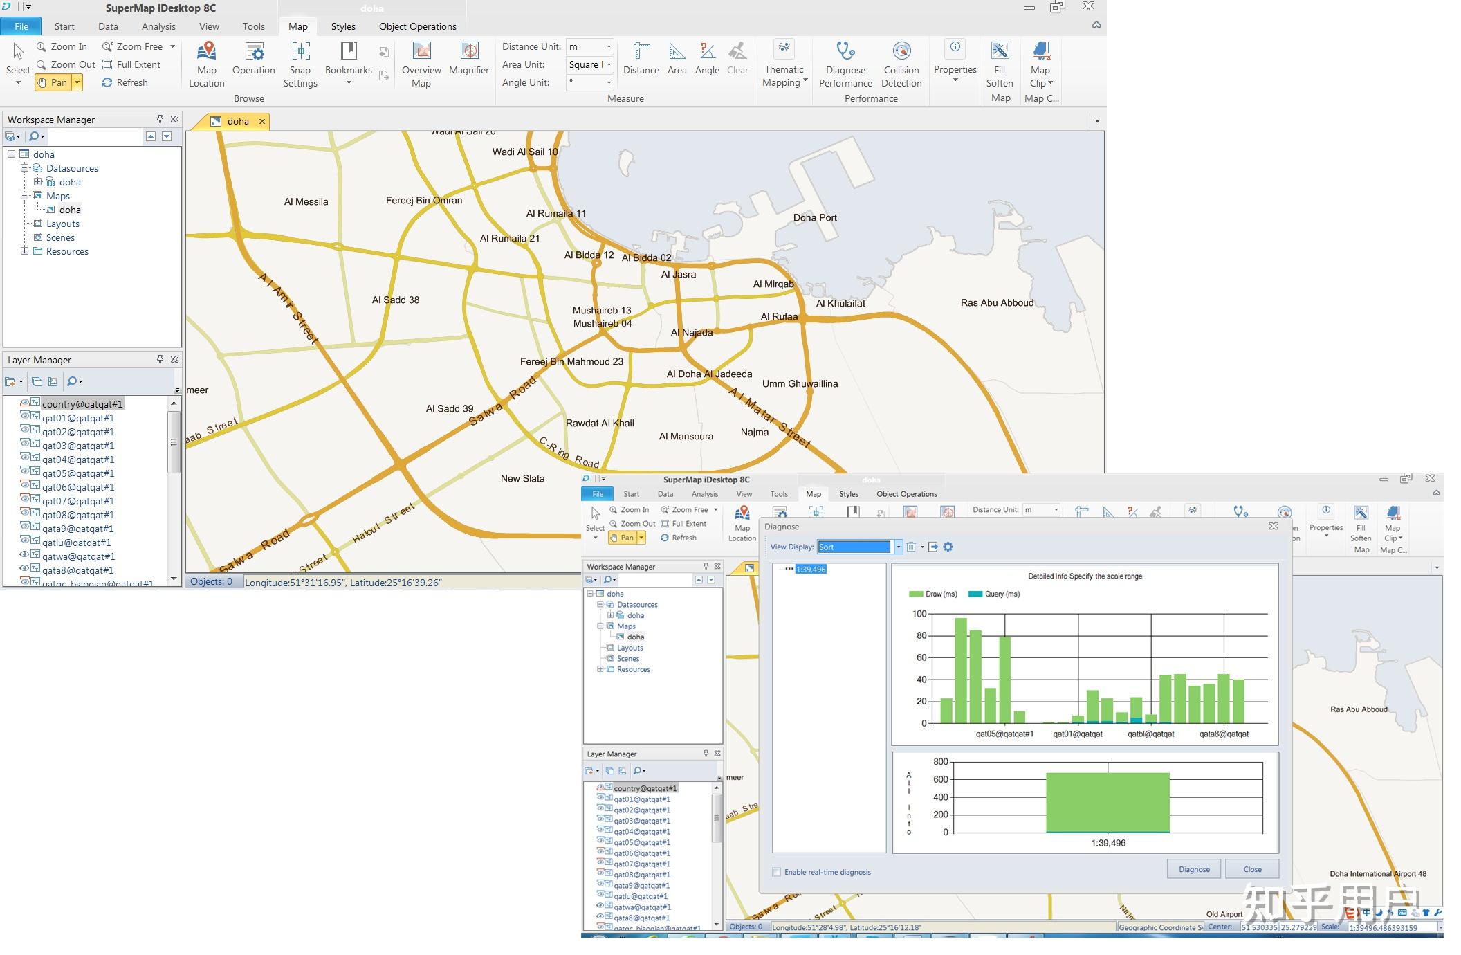Expand the Resources tree node
Image resolution: width=1461 pixels, height=955 pixels.
[24, 251]
